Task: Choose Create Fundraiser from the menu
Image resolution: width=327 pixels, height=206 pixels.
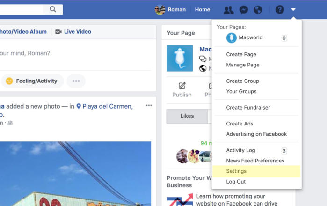Action: point(248,108)
